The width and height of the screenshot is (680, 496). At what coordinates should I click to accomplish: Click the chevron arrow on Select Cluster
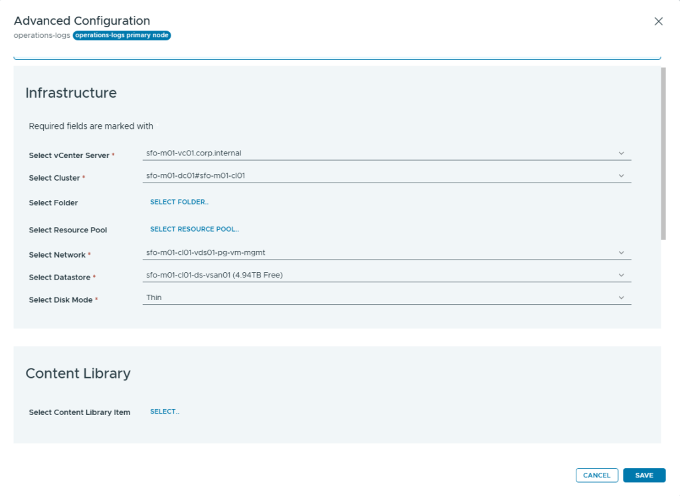(x=622, y=176)
